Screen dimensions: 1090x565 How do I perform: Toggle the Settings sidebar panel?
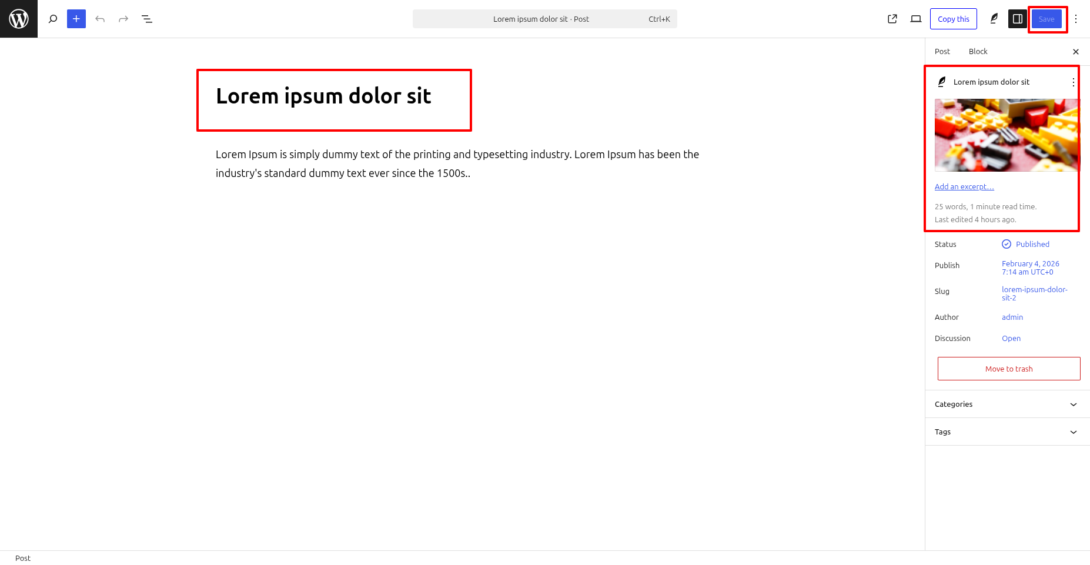pyautogui.click(x=1018, y=19)
